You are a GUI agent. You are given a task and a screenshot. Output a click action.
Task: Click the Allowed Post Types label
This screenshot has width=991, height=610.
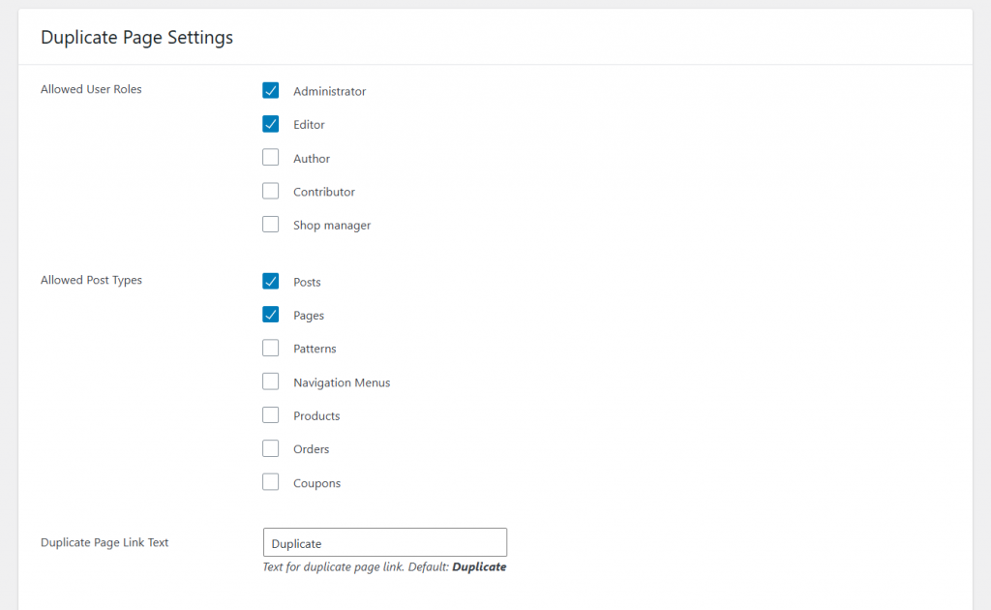91,280
